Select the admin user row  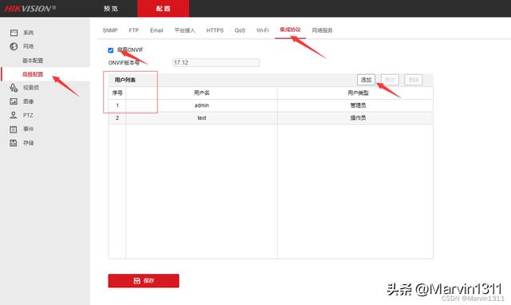(271, 105)
